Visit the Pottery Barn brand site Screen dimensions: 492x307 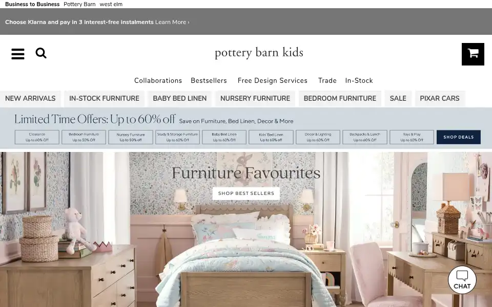coord(79,4)
